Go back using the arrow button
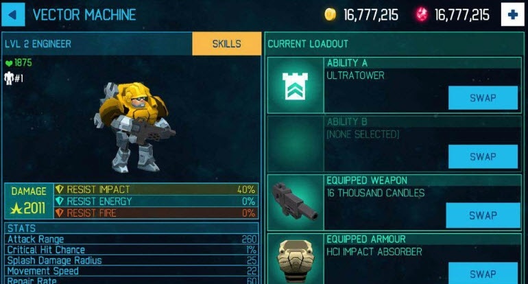The width and height of the screenshot is (528, 284). click(x=13, y=14)
